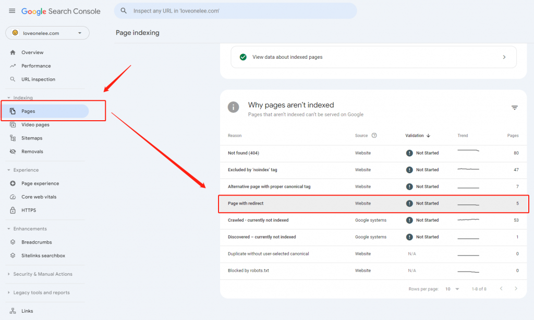Click the Page experience plus-circle icon
The width and height of the screenshot is (534, 320).
(13, 184)
